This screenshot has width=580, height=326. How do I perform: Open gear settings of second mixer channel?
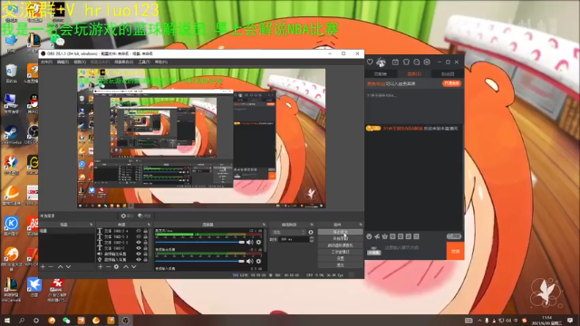pos(258,262)
